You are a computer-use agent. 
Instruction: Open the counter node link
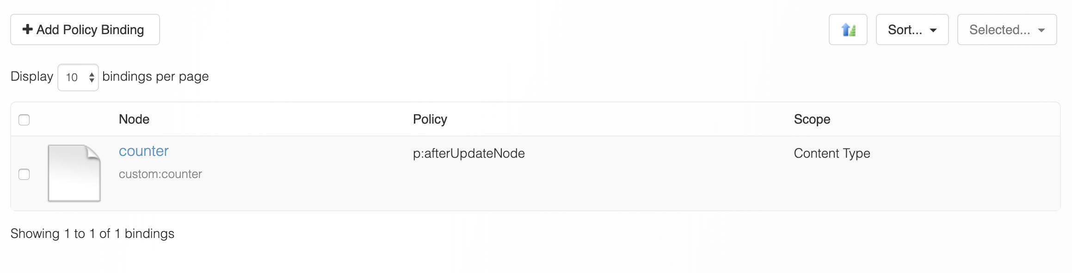143,151
